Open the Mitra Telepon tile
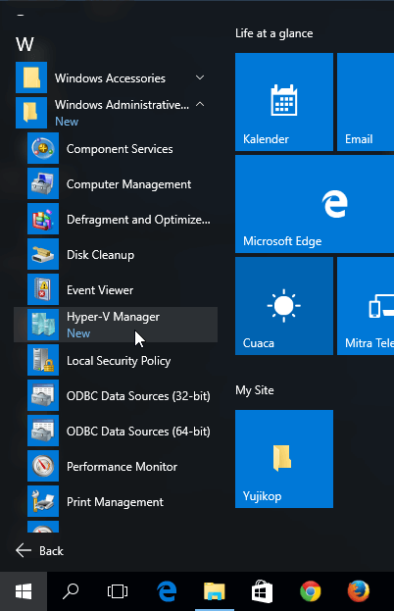This screenshot has width=394, height=611. [366, 306]
